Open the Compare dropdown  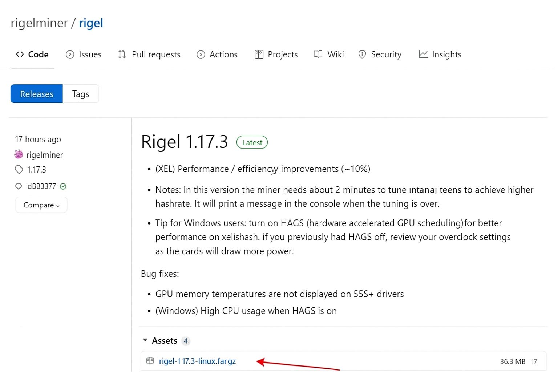click(x=41, y=205)
